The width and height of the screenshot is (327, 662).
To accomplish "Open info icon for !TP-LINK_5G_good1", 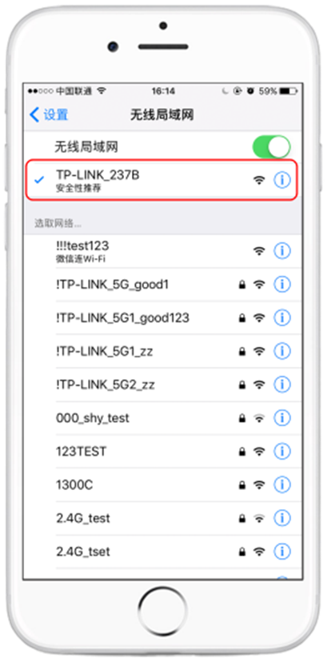I will coord(282,285).
